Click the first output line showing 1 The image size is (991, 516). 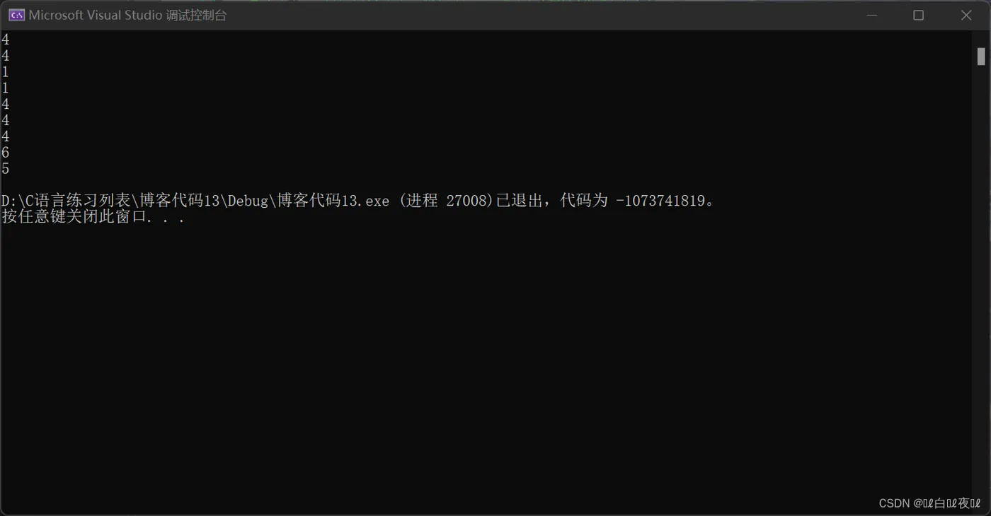point(6,72)
